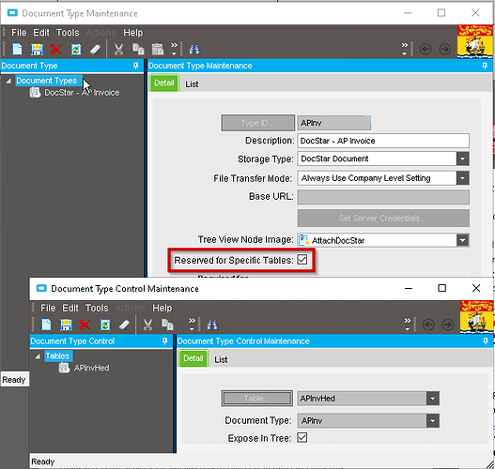Click the Table... button
Viewport: 495px width, 469px height.
click(257, 399)
